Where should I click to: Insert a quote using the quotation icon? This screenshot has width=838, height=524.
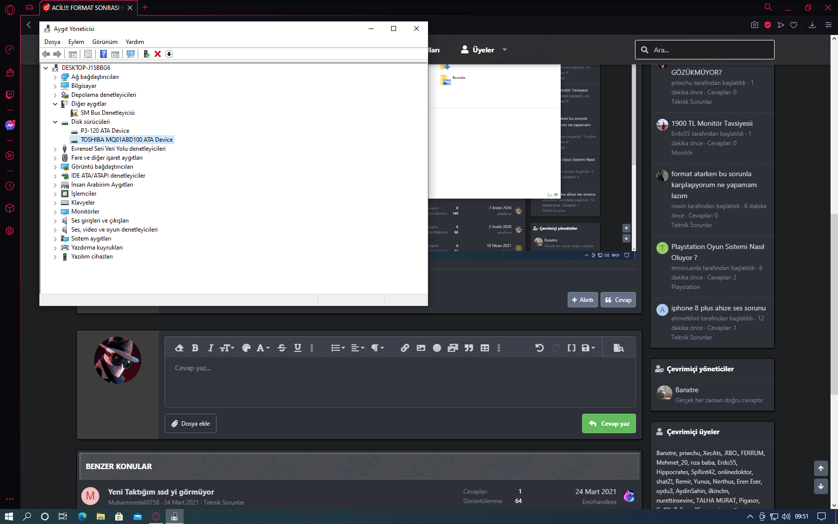[x=469, y=348]
